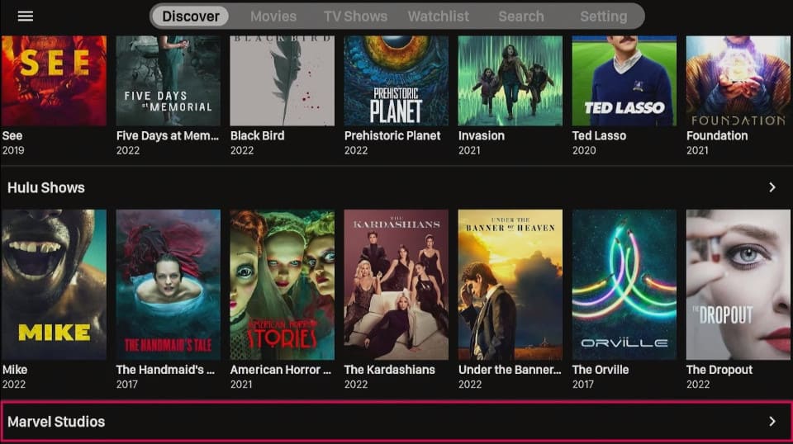Click the 2019 year under See
This screenshot has width=793, height=444.
click(13, 150)
